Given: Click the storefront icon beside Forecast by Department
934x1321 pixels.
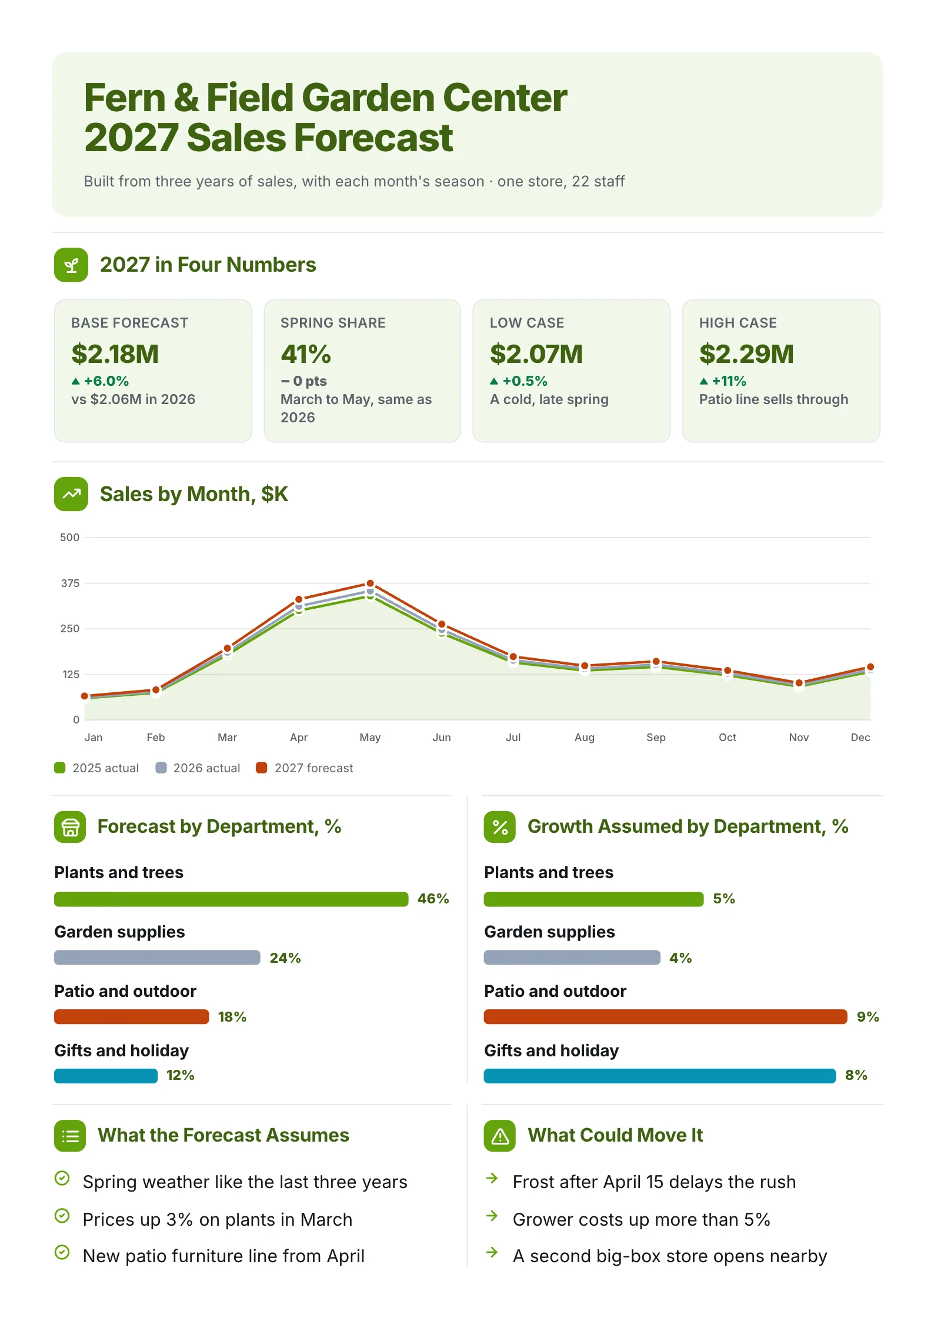Looking at the screenshot, I should 70,827.
